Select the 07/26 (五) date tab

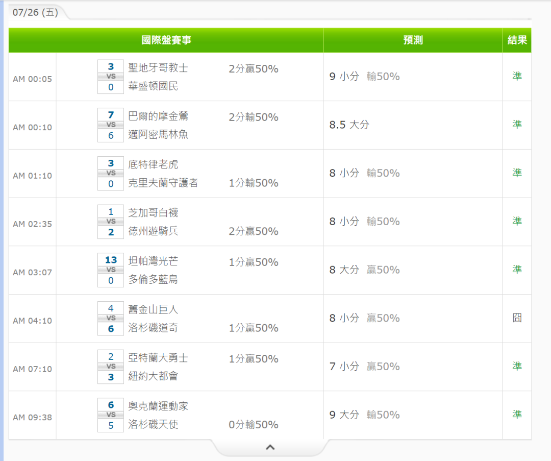[35, 13]
